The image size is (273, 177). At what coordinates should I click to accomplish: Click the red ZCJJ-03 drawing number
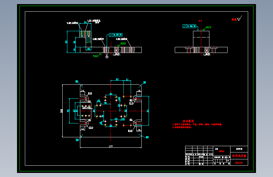tap(239, 163)
